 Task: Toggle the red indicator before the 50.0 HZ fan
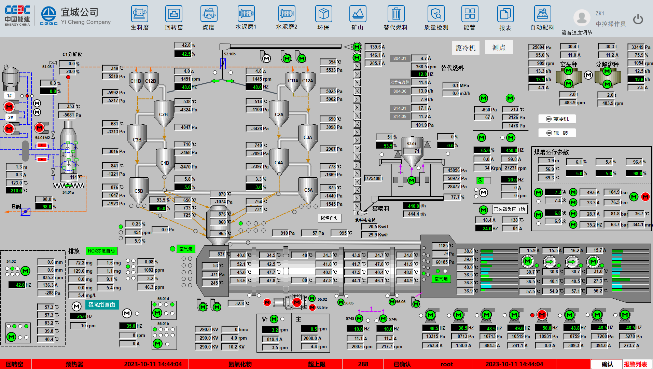click(x=532, y=315)
